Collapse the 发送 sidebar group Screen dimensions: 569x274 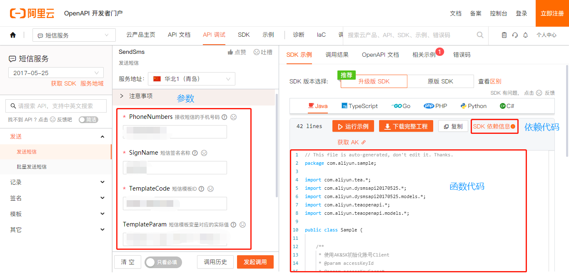tap(56, 136)
